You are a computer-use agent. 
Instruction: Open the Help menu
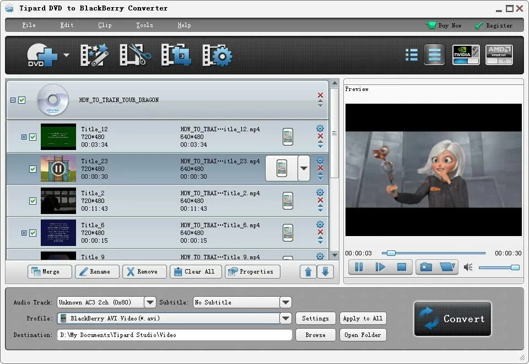point(184,25)
